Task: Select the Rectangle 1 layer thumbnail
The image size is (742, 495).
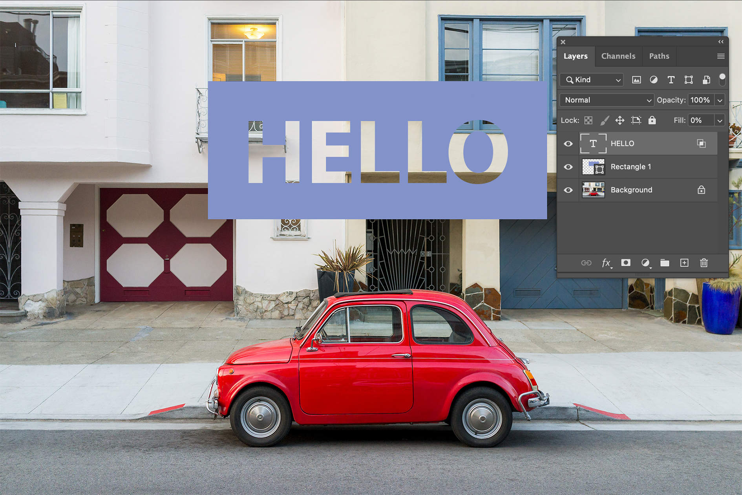Action: 593,167
